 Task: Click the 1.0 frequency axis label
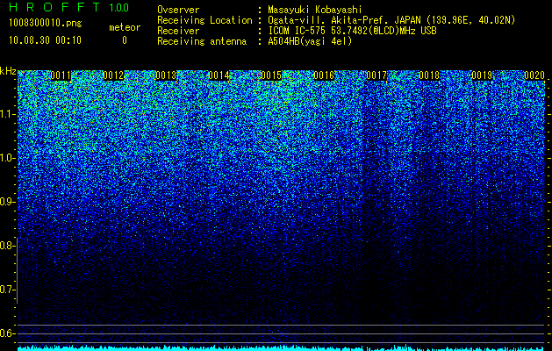[x=8, y=158]
